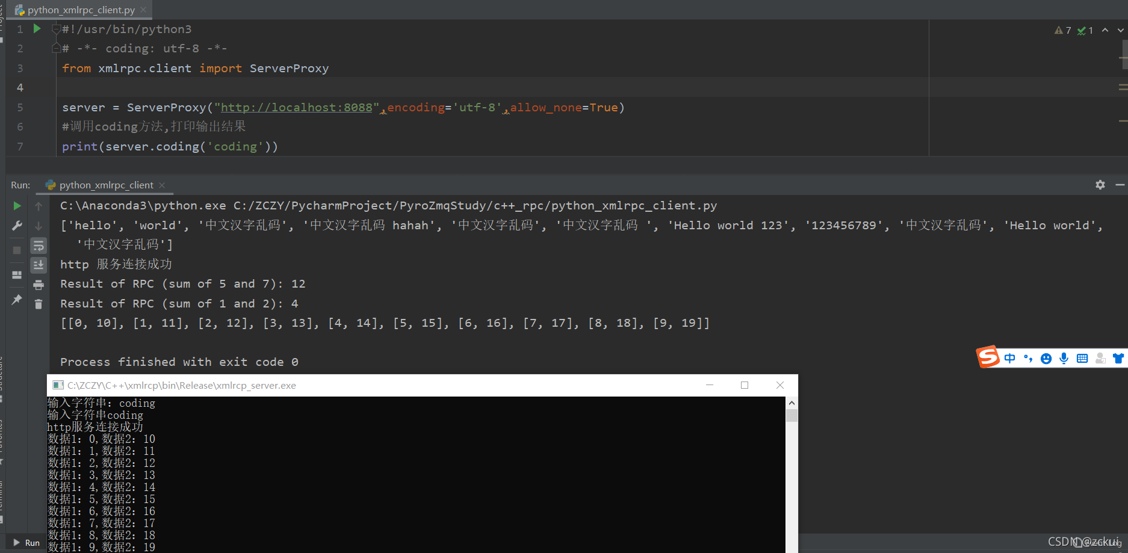Click Up the Stack Trace arrow
Image resolution: width=1128 pixels, height=553 pixels.
39,206
